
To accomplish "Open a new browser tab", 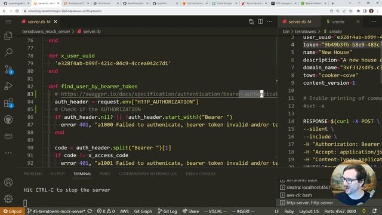I will 333,4.
